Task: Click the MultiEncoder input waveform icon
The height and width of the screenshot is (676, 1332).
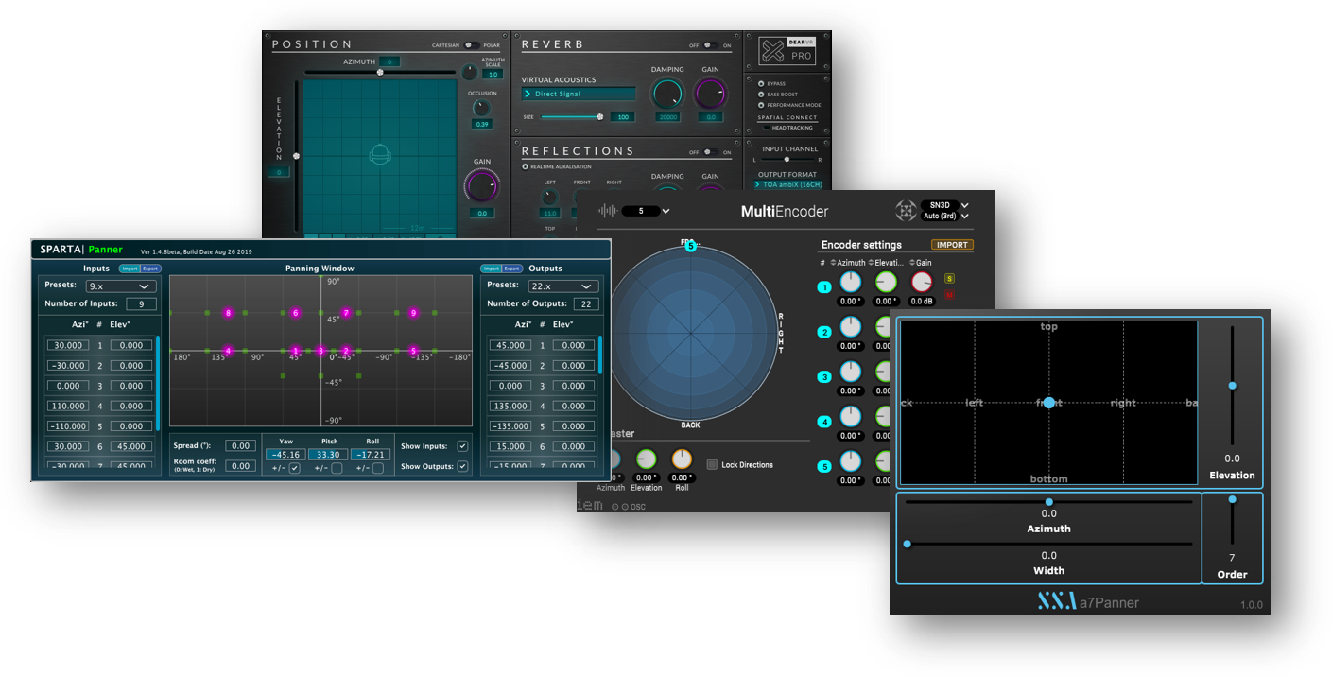Action: 607,211
